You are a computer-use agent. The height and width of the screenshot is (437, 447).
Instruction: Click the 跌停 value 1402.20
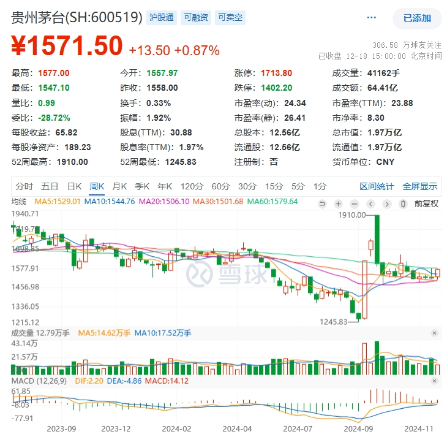coord(277,88)
